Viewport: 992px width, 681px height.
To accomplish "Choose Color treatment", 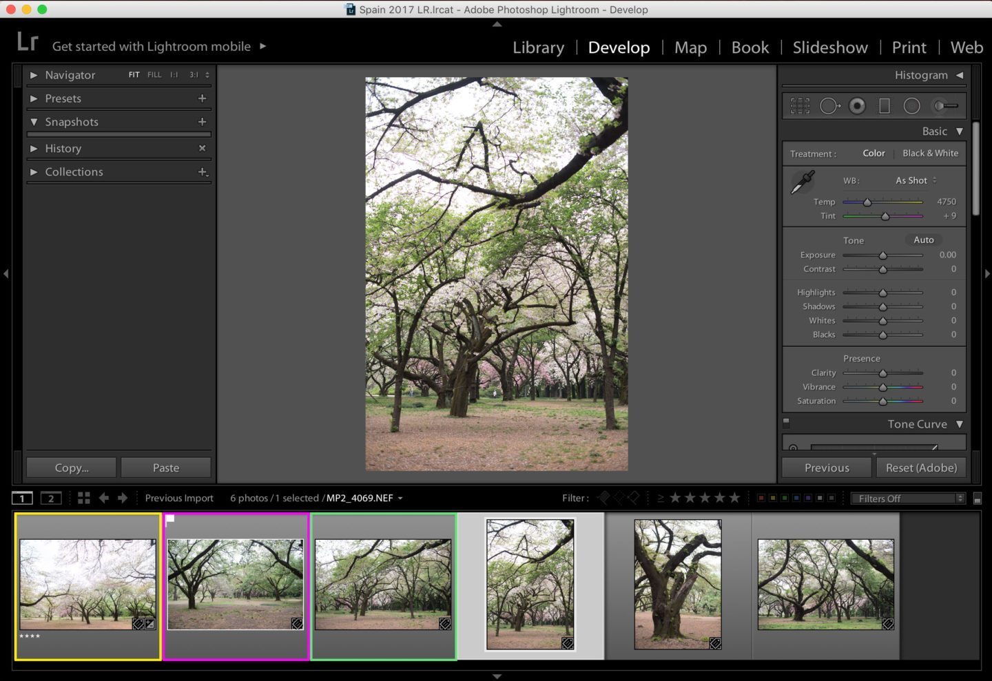I will [x=874, y=153].
